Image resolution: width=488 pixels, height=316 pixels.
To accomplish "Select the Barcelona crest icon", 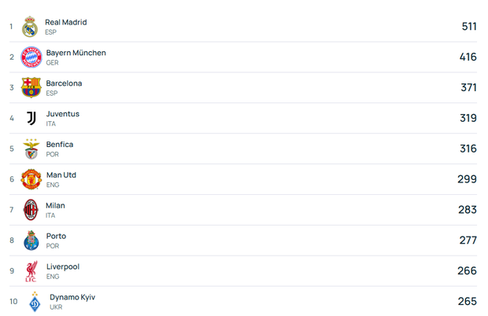I will click(x=31, y=87).
